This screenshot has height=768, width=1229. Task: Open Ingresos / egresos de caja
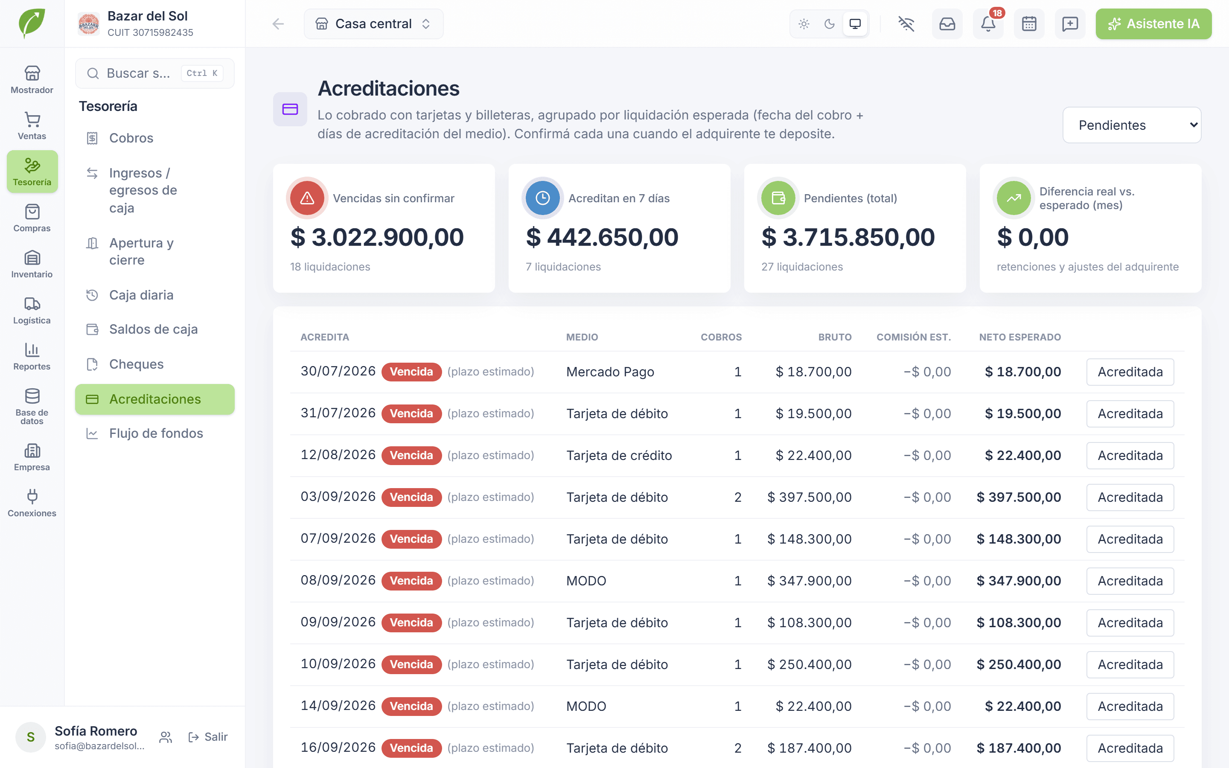[155, 190]
